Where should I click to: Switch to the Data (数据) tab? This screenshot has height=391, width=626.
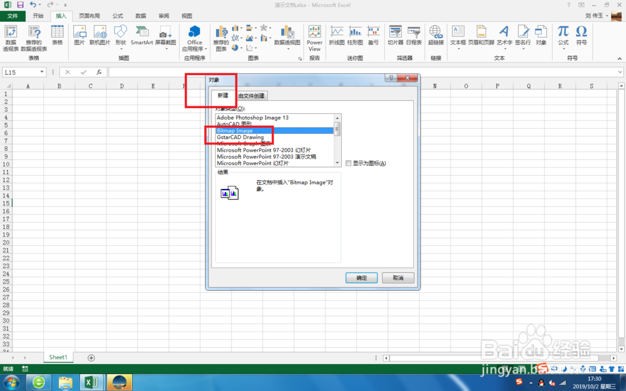(141, 16)
